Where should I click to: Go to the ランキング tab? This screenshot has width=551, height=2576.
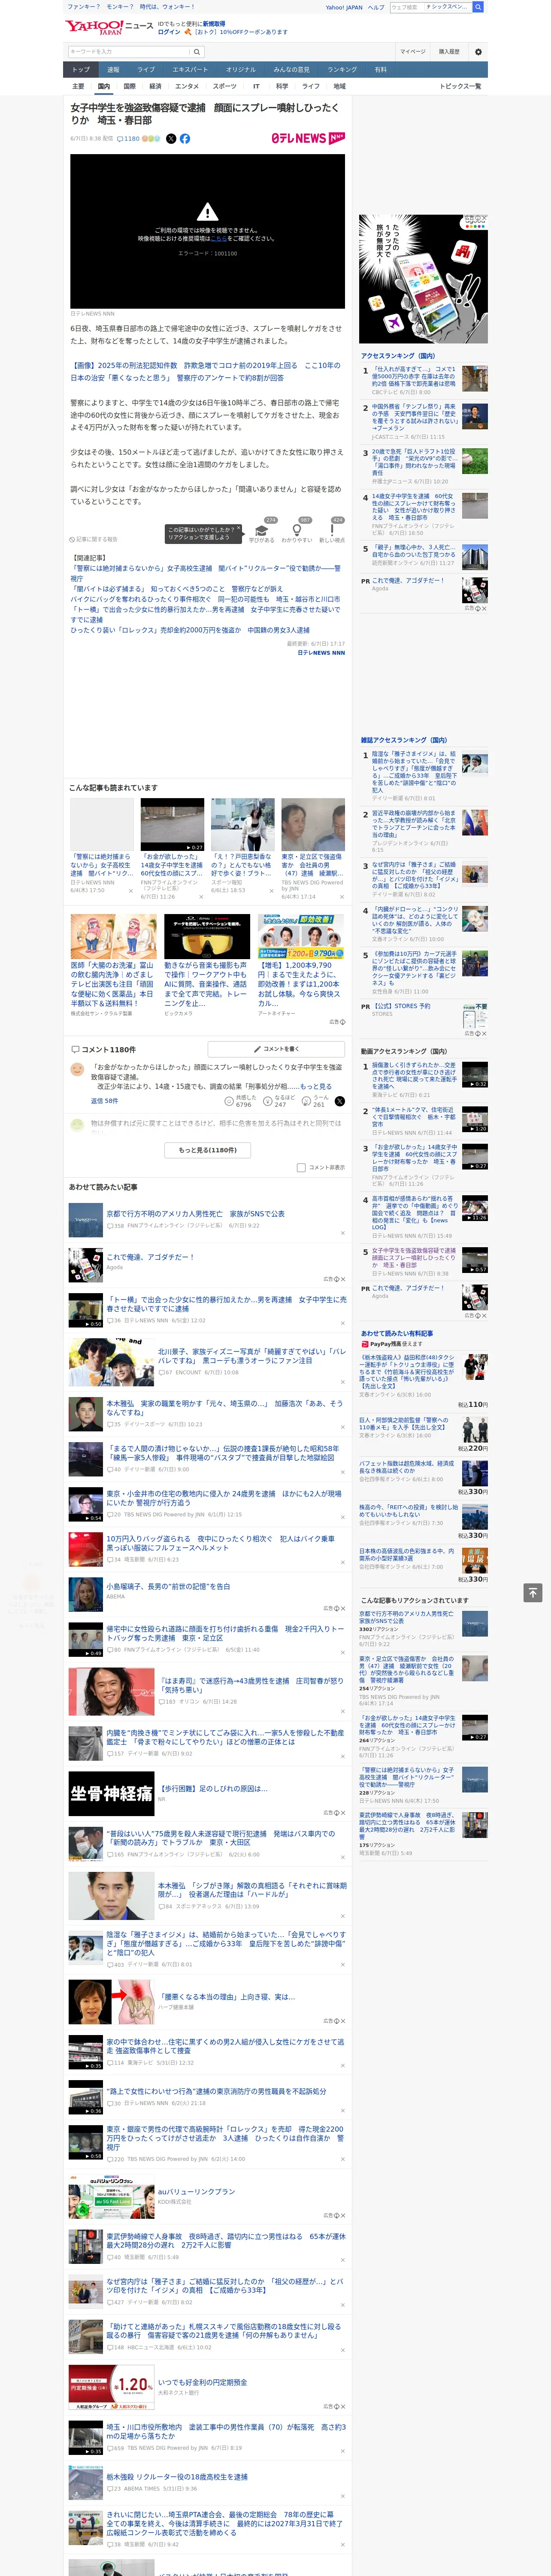[342, 70]
